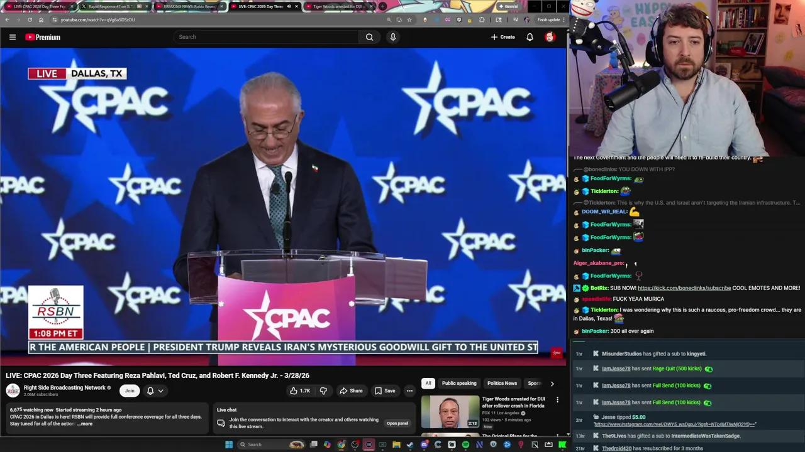This screenshot has height=452, width=805.
Task: Open Tiger Woods DUI video thumbnail
Action: point(450,412)
